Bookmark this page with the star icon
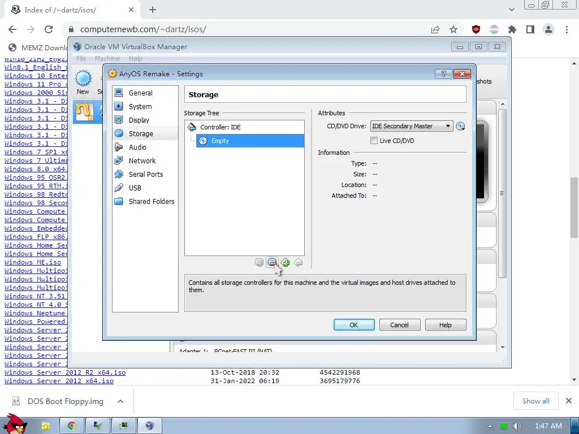 point(453,29)
